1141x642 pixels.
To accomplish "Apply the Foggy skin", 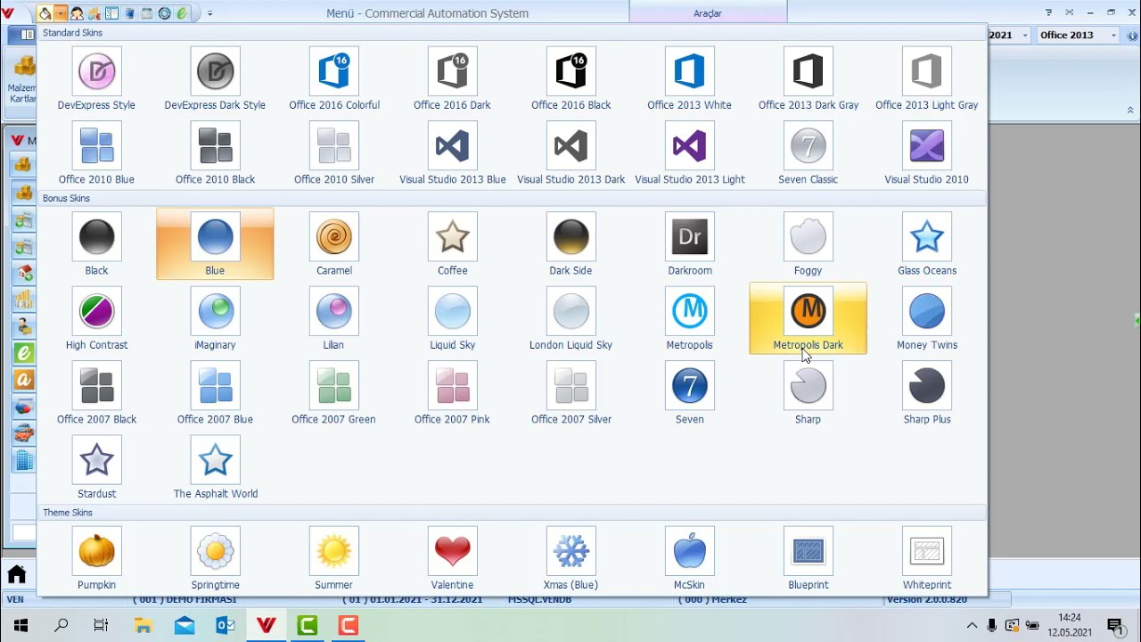I will [x=808, y=244].
